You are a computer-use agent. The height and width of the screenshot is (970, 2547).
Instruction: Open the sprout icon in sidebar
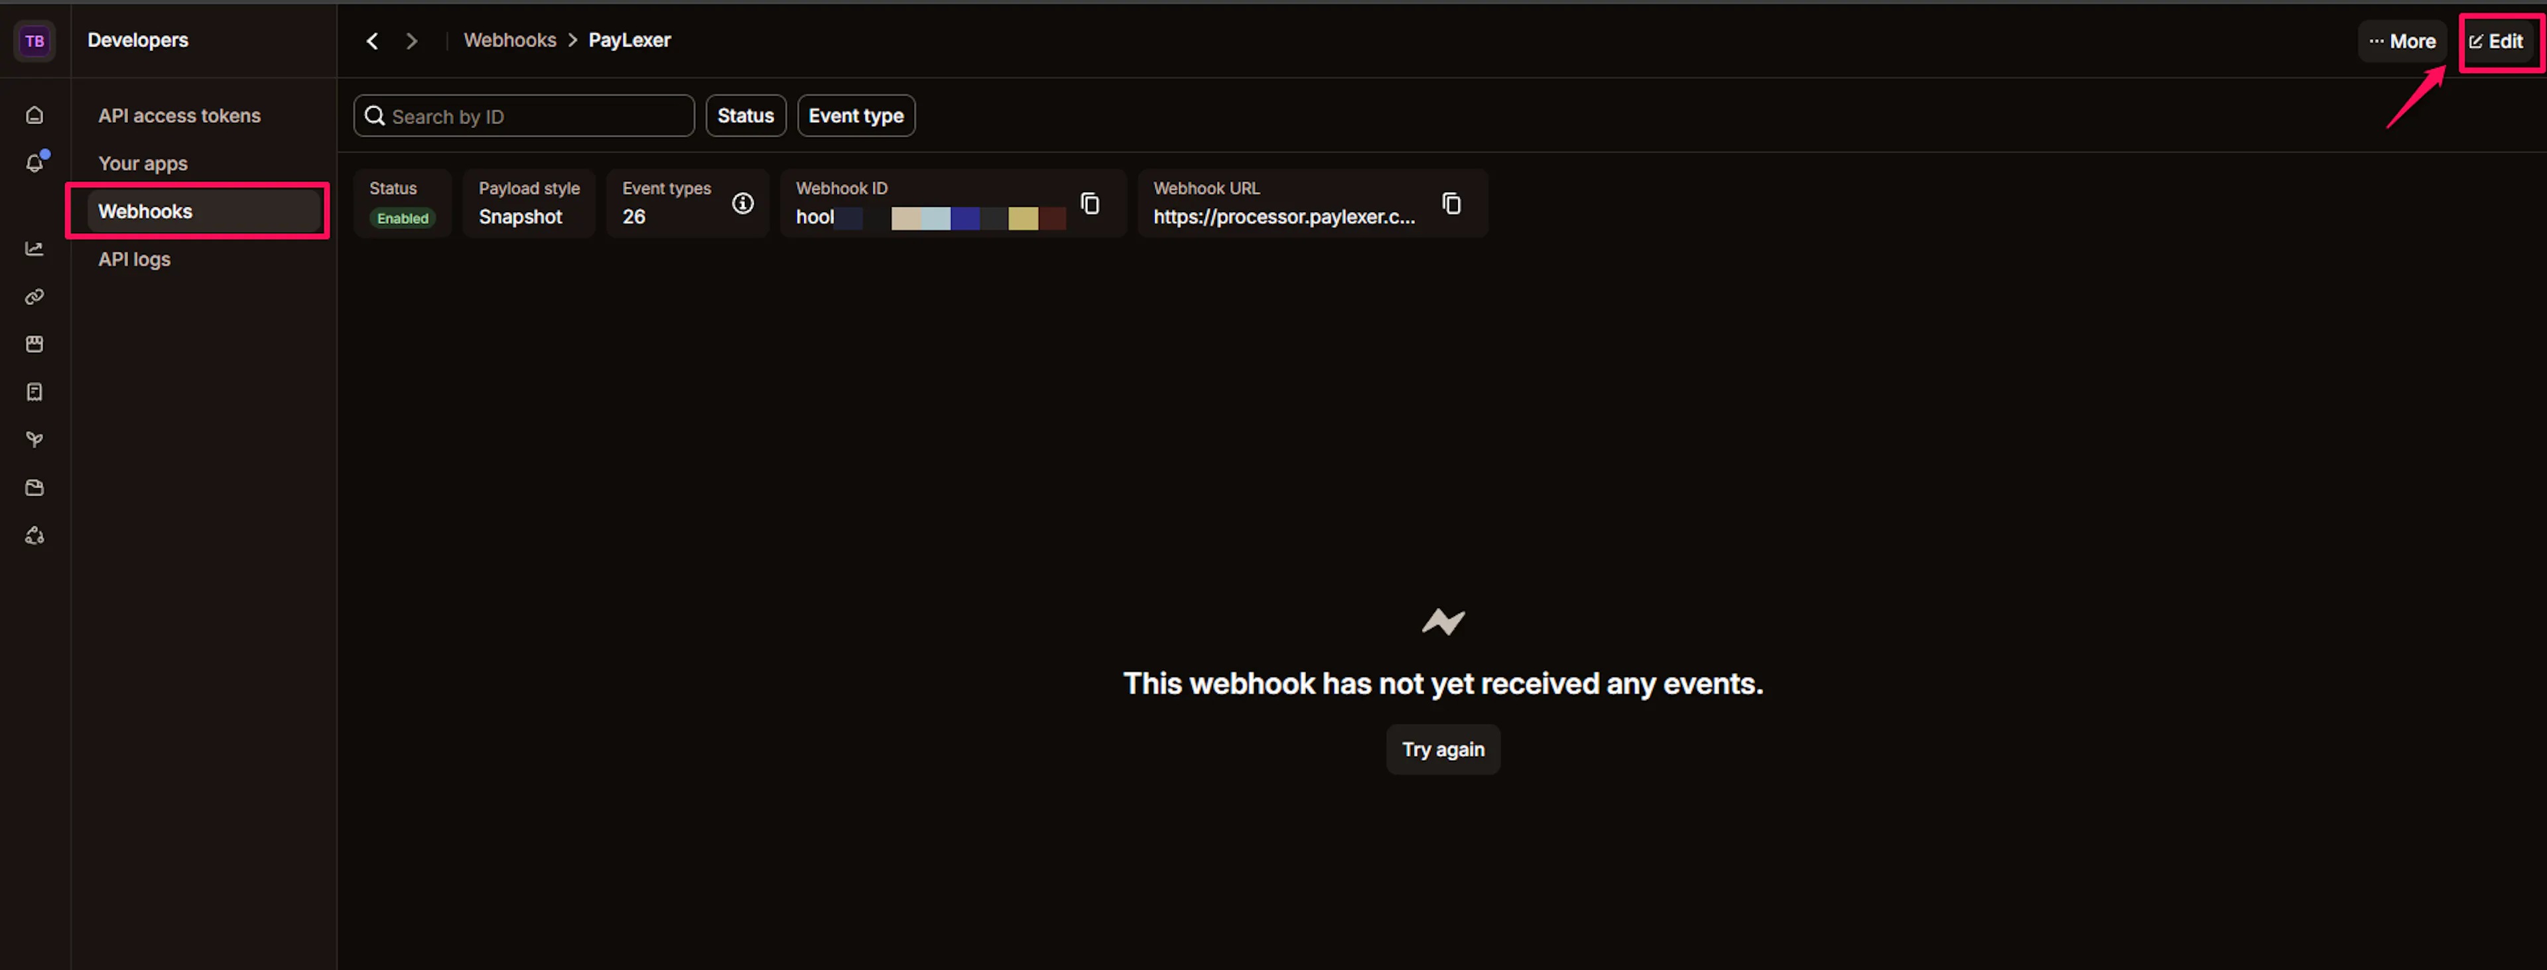point(34,440)
